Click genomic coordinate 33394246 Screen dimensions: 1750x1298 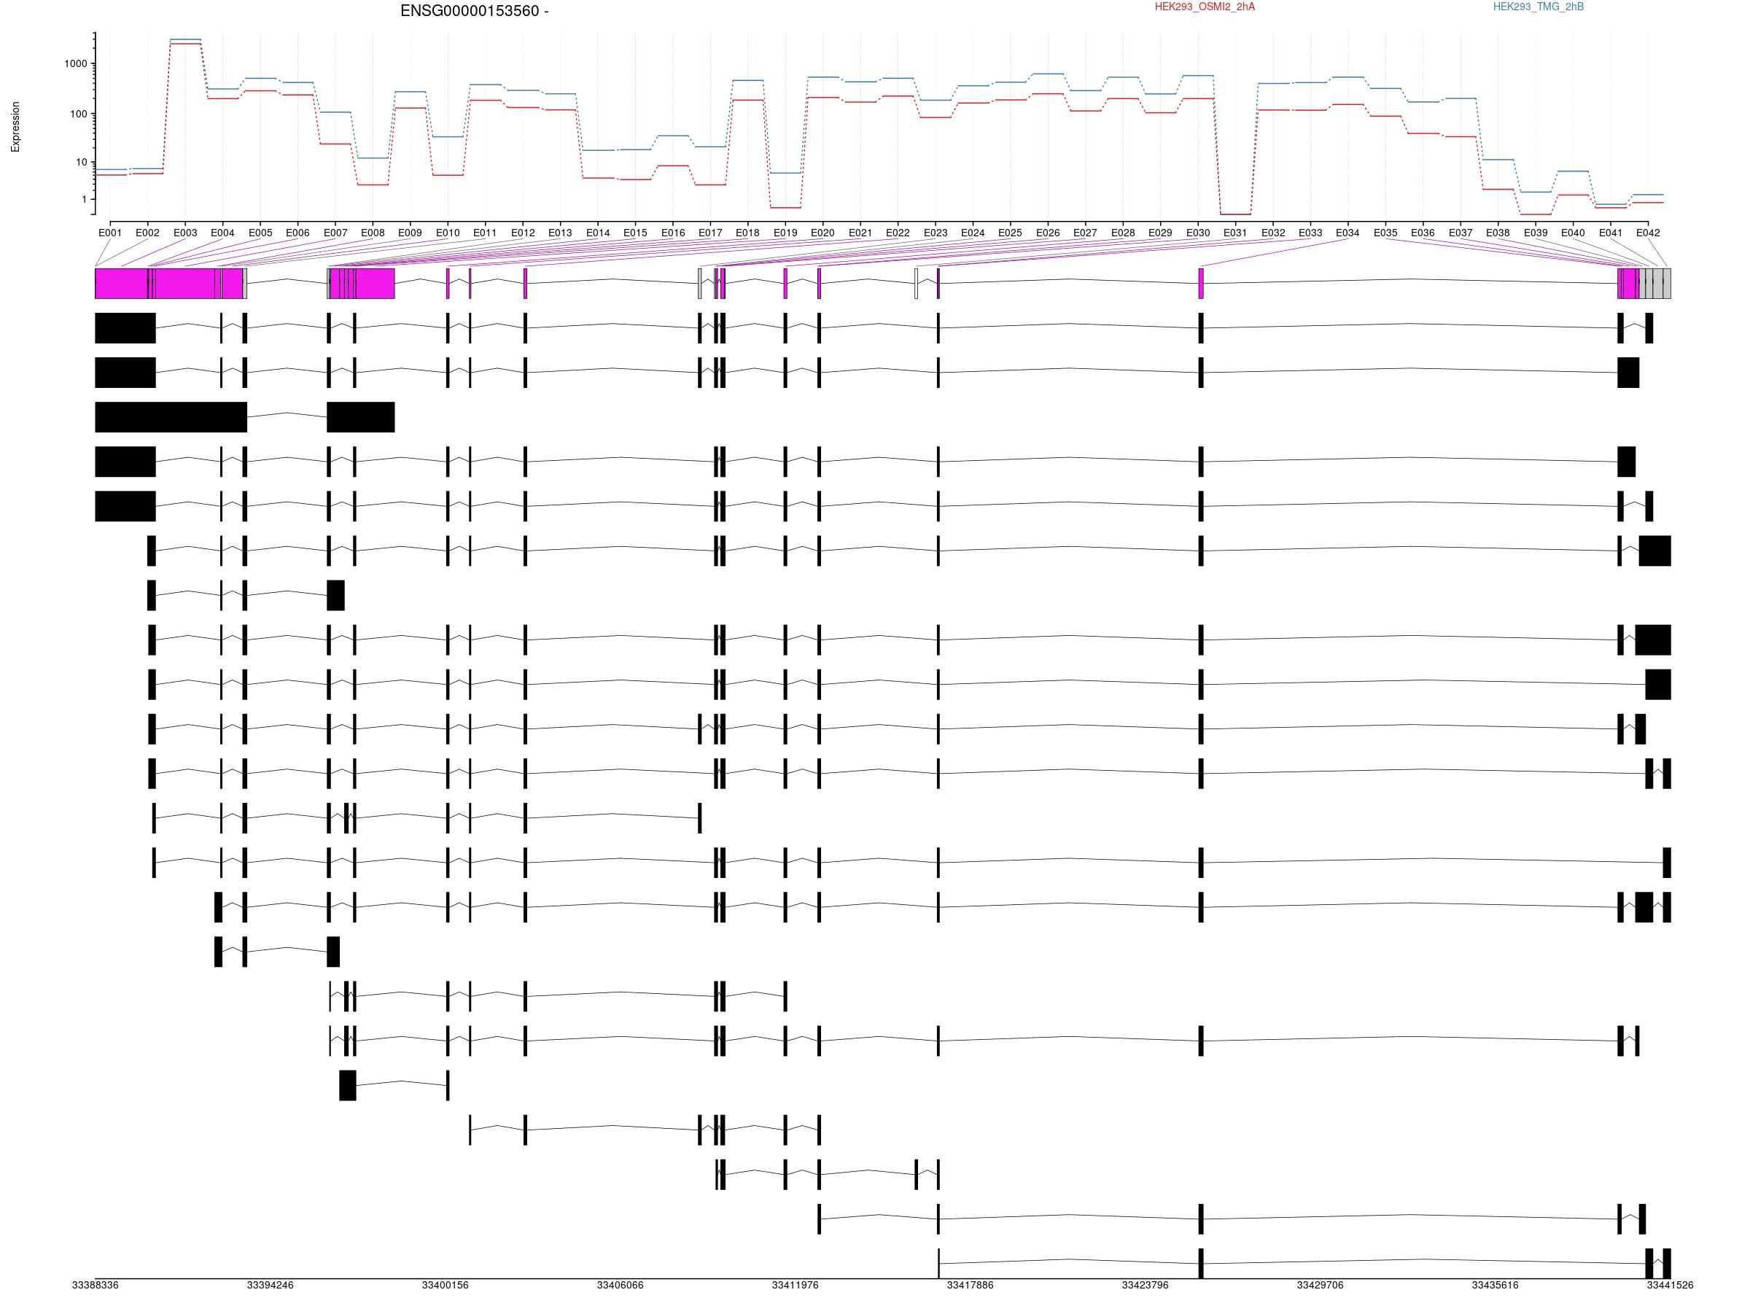[271, 1286]
